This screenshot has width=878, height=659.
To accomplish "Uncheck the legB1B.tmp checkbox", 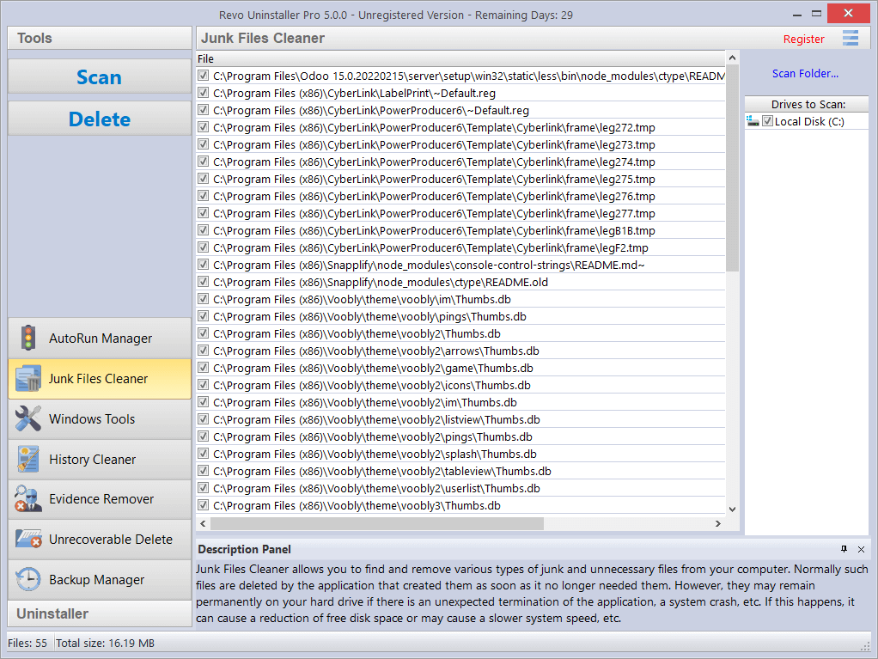I will point(204,230).
